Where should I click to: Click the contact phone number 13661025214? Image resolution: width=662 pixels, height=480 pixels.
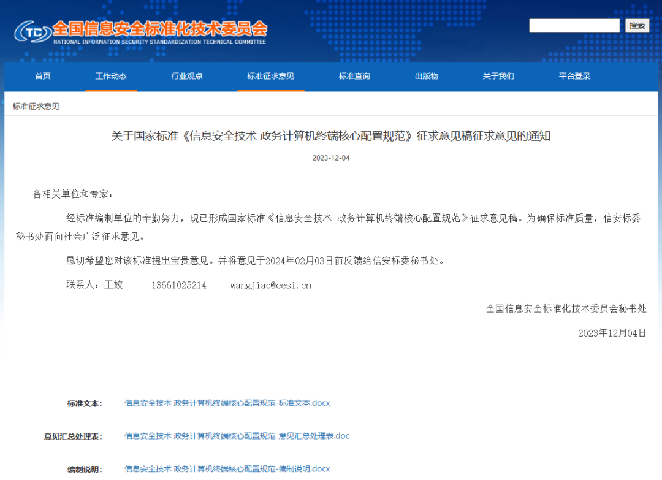point(179,285)
